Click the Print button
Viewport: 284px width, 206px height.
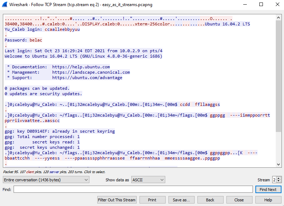[x=152, y=200]
